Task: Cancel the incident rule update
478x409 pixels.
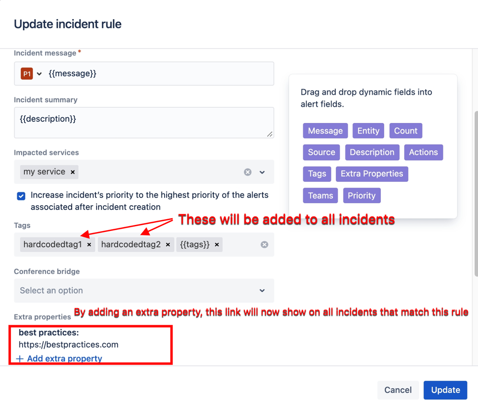Action: 398,390
